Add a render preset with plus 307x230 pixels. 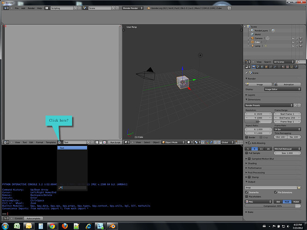click(x=295, y=105)
